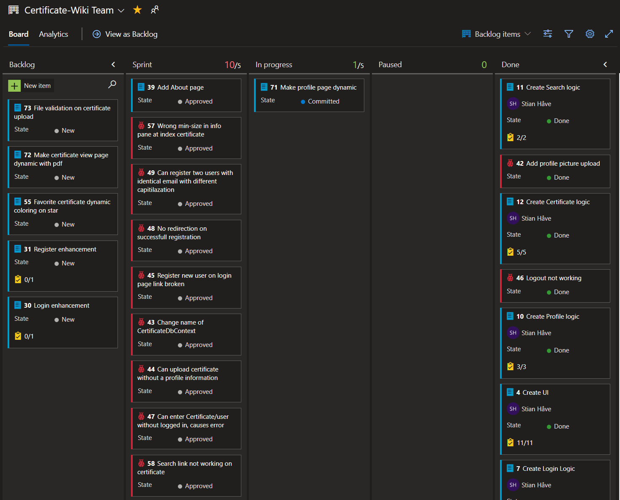The width and height of the screenshot is (620, 500).
Task: Click backlog item icon on card 39
Action: click(141, 87)
